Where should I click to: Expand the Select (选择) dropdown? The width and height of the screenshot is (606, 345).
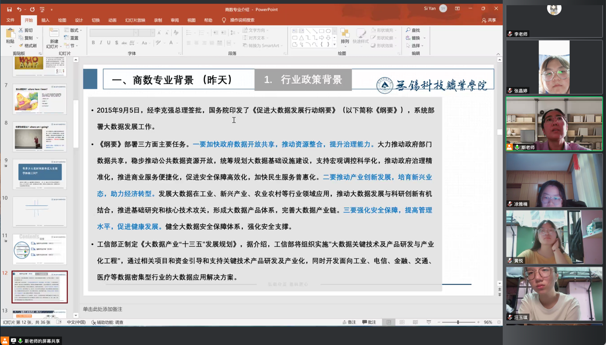pos(414,46)
